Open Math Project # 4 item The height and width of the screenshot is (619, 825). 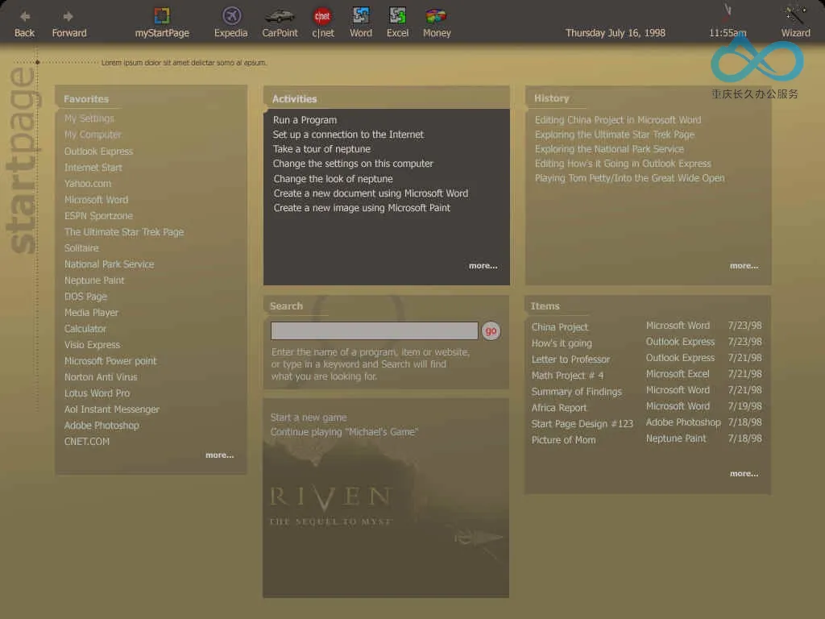567,376
